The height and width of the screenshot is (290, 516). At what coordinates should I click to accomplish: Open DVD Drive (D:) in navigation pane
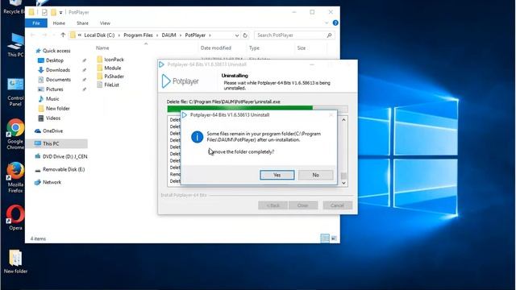(x=60, y=156)
